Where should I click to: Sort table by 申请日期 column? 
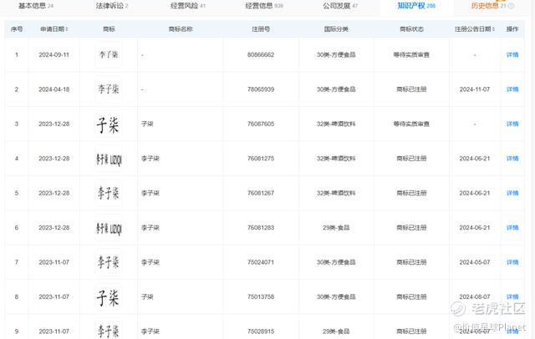click(53, 29)
